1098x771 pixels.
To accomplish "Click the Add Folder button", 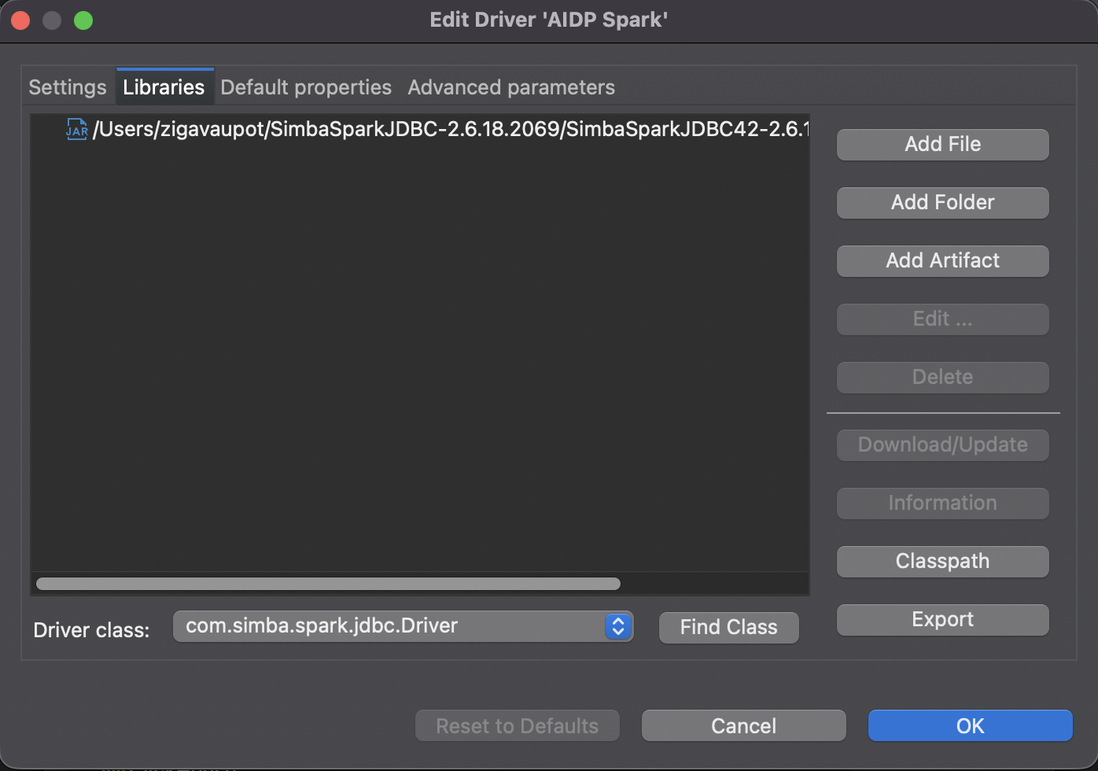I will pyautogui.click(x=942, y=202).
